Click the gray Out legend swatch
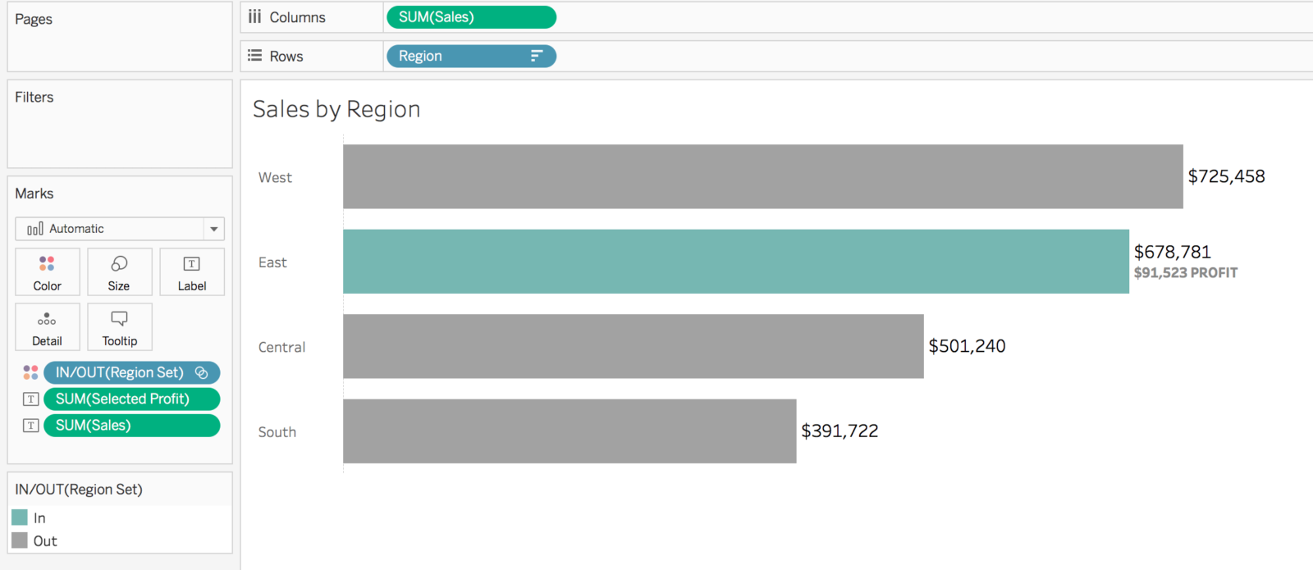Viewport: 1313px width, 570px height. [20, 540]
